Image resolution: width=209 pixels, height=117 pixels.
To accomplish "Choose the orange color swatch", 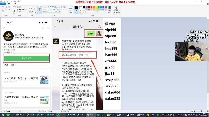I will tap(94, 7).
